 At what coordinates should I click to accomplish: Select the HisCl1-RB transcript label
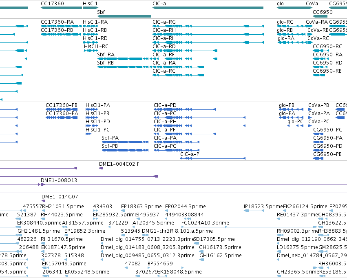pos(95,30)
